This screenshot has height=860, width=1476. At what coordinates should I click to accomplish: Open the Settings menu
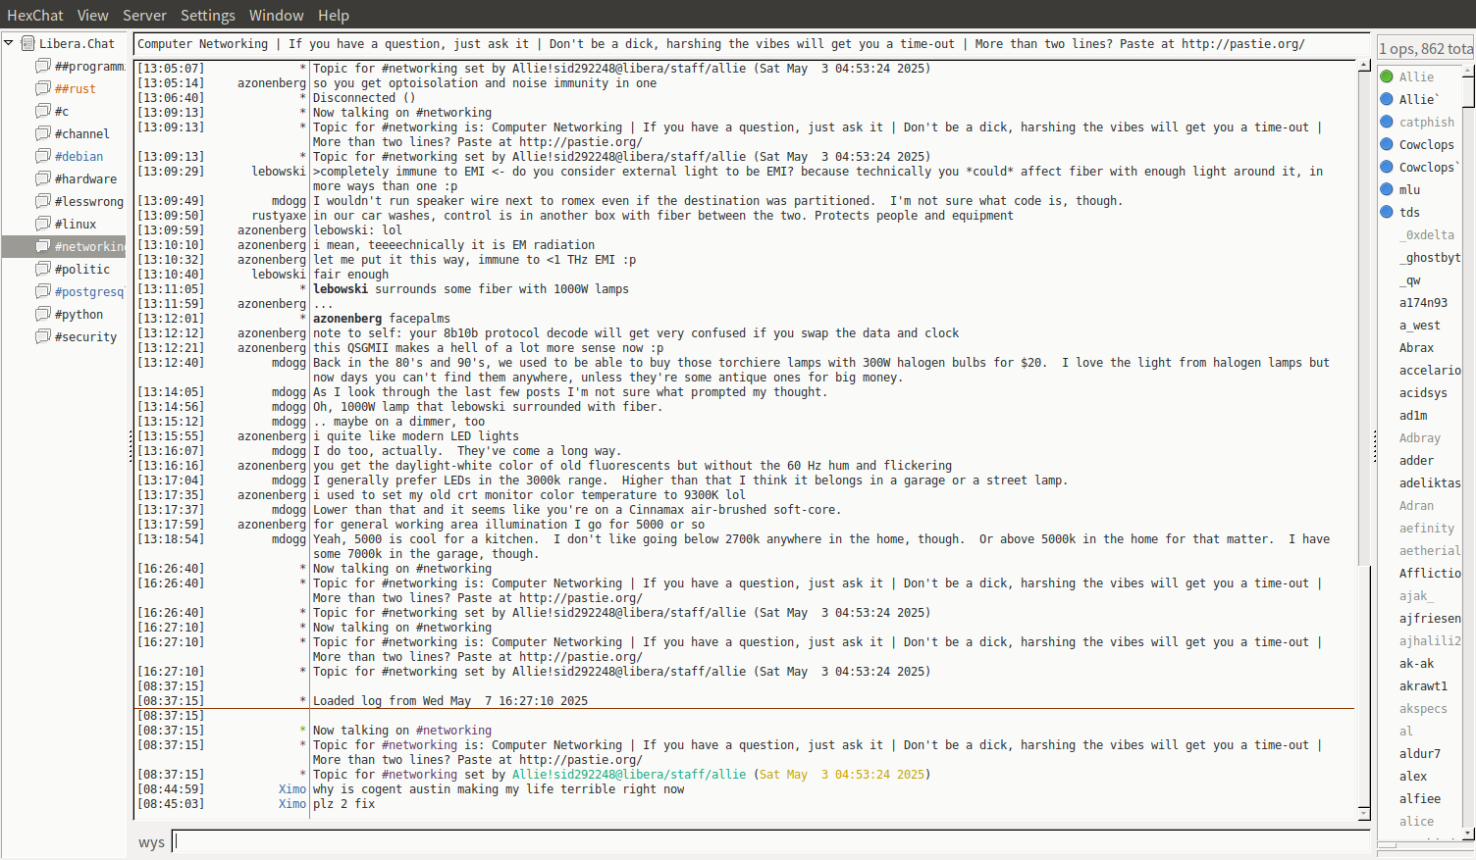208,16
